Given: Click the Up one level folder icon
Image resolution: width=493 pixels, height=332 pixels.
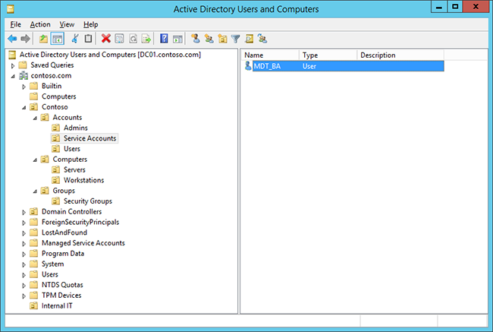Looking at the screenshot, I should [43, 38].
